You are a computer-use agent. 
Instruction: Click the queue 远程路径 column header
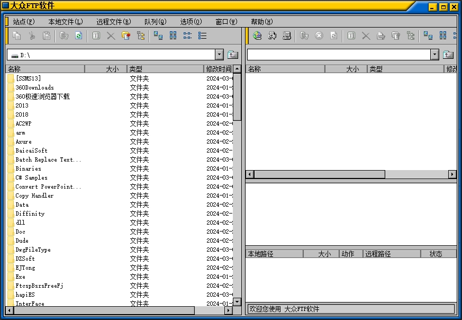point(392,254)
